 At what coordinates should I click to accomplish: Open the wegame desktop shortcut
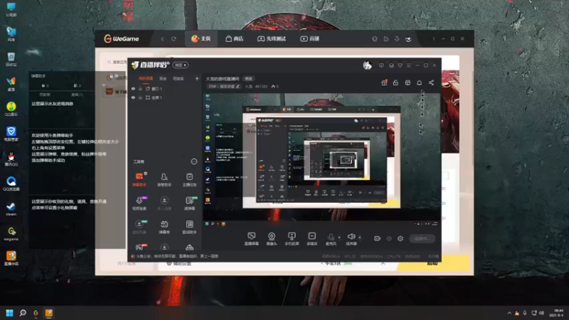[11, 234]
